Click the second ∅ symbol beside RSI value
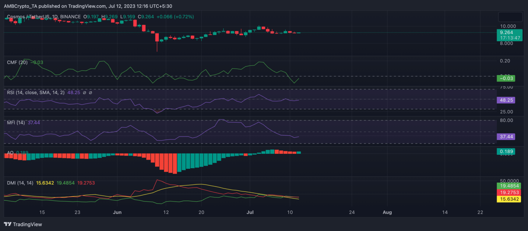Viewport: 528px width, 231px height. pyautogui.click(x=90, y=93)
